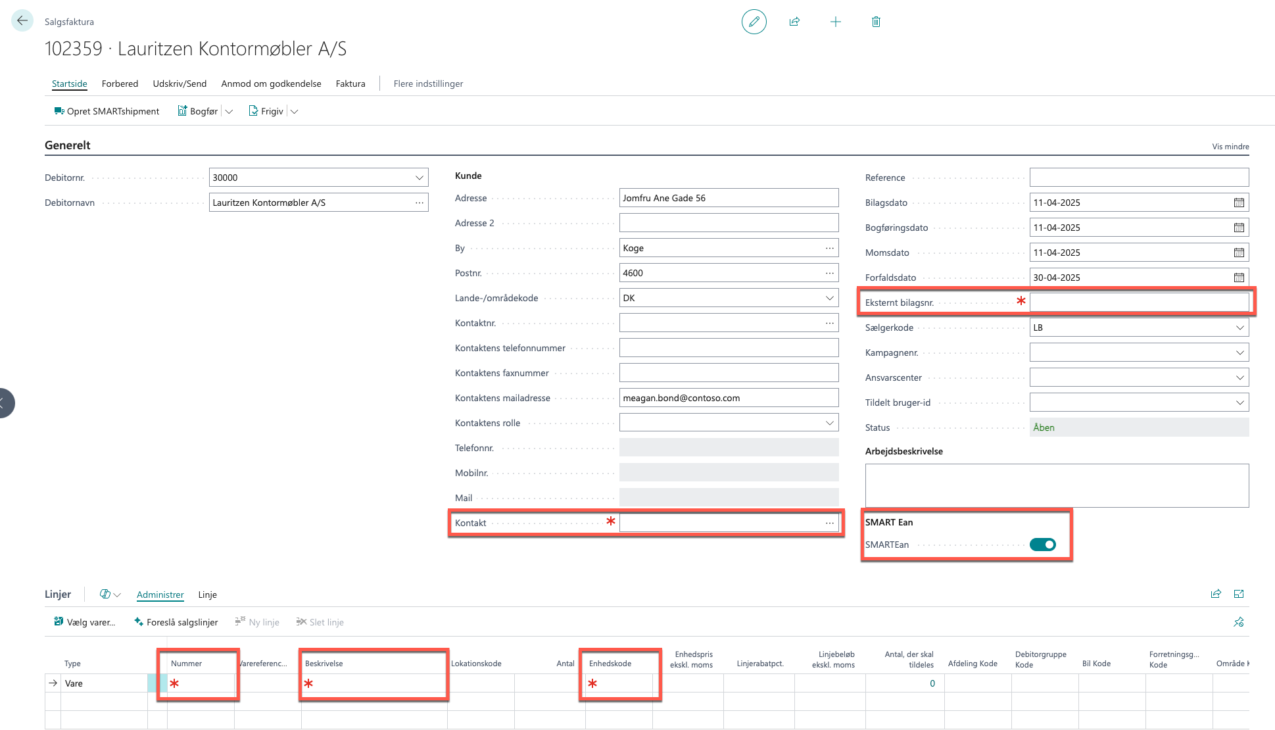Click the Eksternt bilagsnr. input field

[1138, 303]
